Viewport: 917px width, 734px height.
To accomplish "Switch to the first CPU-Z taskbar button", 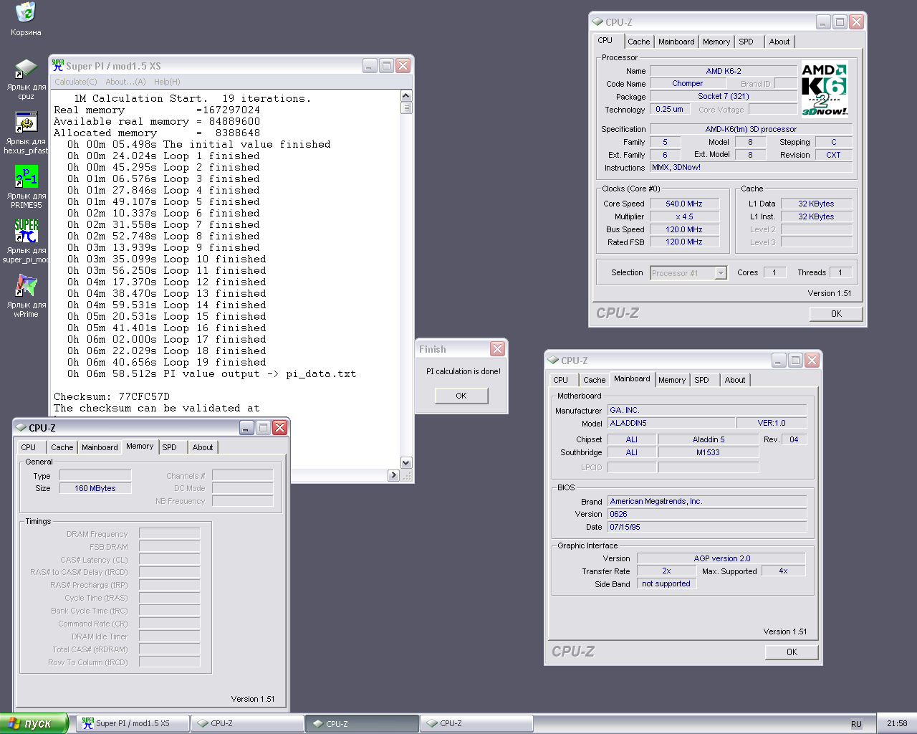I will tap(247, 723).
